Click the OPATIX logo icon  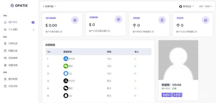(12, 5)
